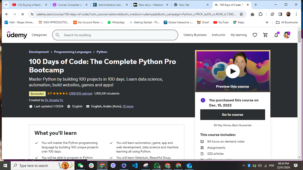
Task: Open the Wishlist heart icon
Action: [255, 35]
